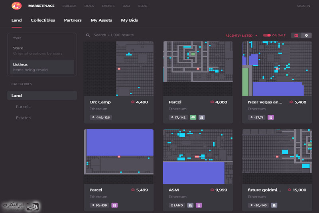Open DAO in top navigation
Image resolution: width=319 pixels, height=213 pixels.
[126, 6]
